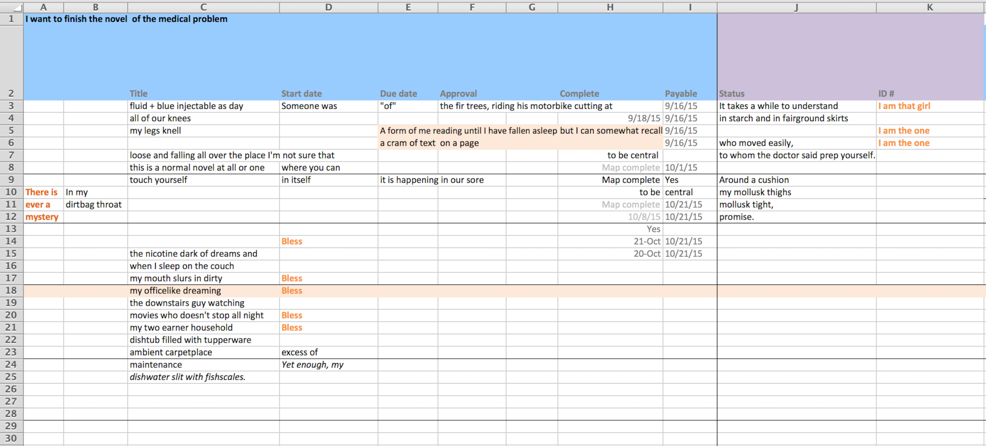The height and width of the screenshot is (446, 986).
Task: Click cell 'my officelike dreaming'
Action: pos(204,291)
